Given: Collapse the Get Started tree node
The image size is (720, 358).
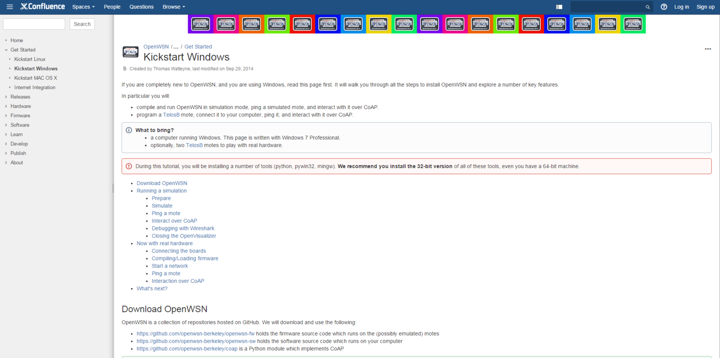Looking at the screenshot, I should click(x=6, y=50).
